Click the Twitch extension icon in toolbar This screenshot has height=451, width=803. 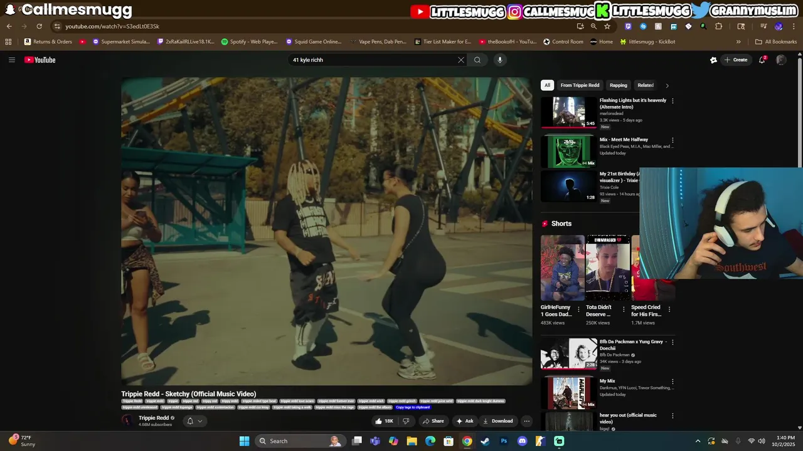pos(628,26)
